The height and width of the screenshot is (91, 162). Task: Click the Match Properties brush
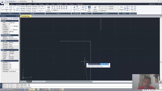click(95, 9)
